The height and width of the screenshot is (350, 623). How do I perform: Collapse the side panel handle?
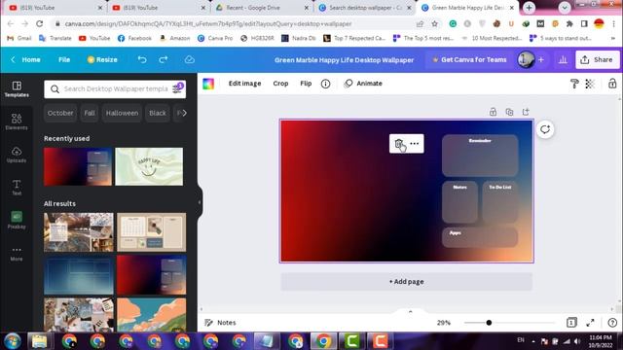pos(200,202)
